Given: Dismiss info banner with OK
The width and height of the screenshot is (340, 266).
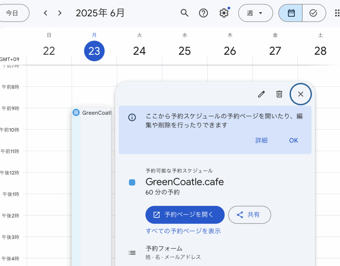Looking at the screenshot, I should click(x=294, y=141).
